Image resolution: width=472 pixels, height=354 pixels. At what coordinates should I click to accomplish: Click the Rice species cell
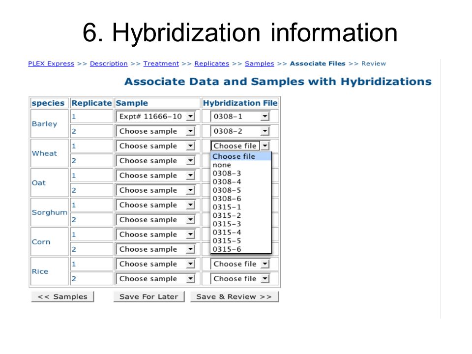pos(50,271)
